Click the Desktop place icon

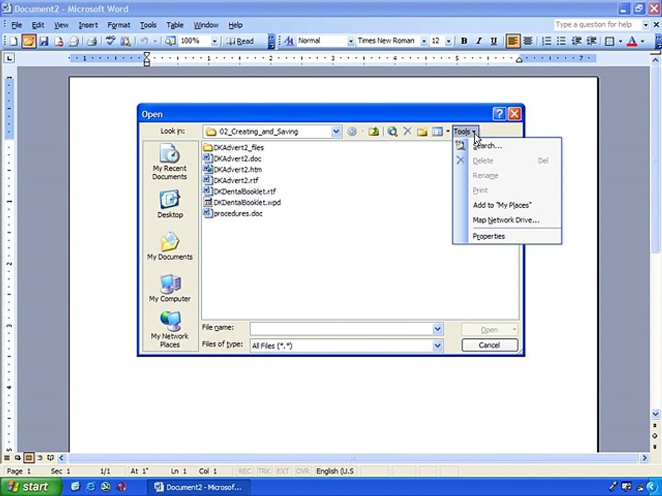click(170, 205)
